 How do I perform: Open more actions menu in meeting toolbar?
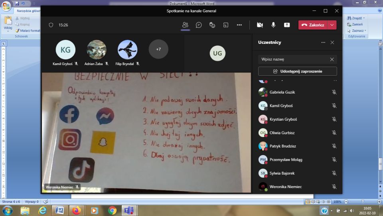point(239,25)
